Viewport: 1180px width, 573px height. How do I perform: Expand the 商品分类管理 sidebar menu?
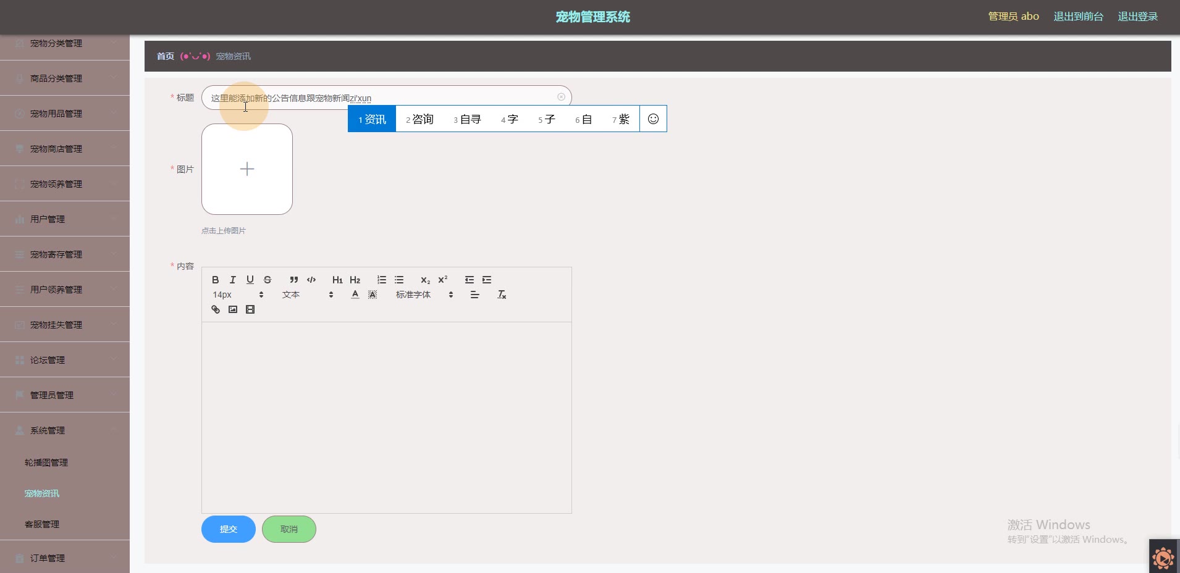coord(65,78)
